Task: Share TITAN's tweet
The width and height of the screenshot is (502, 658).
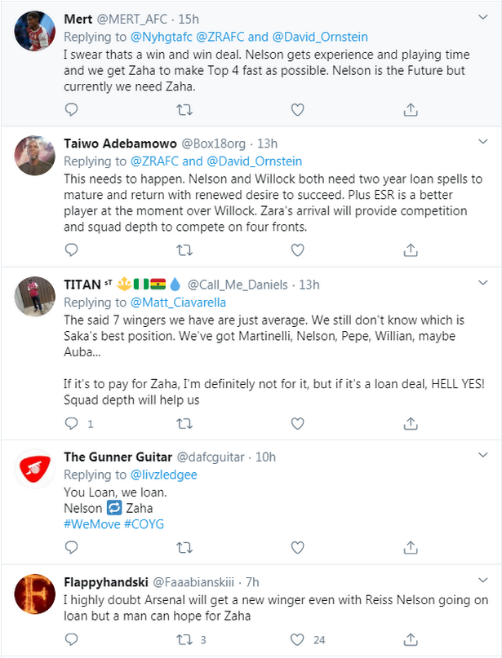Action: pyautogui.click(x=411, y=423)
